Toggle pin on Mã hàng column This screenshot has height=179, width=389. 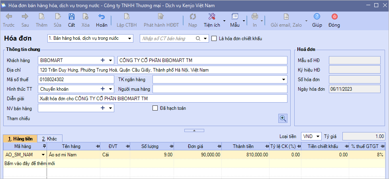tap(45, 146)
